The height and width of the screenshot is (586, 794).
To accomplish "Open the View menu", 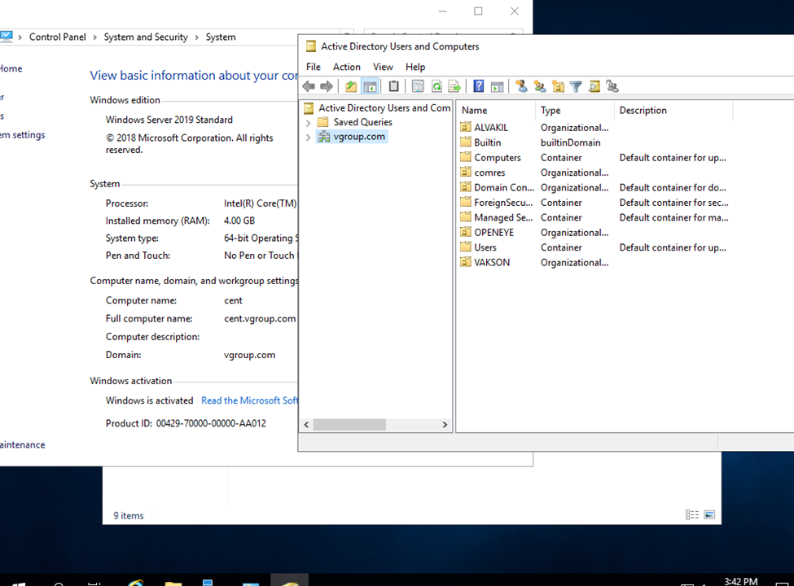I will point(383,67).
